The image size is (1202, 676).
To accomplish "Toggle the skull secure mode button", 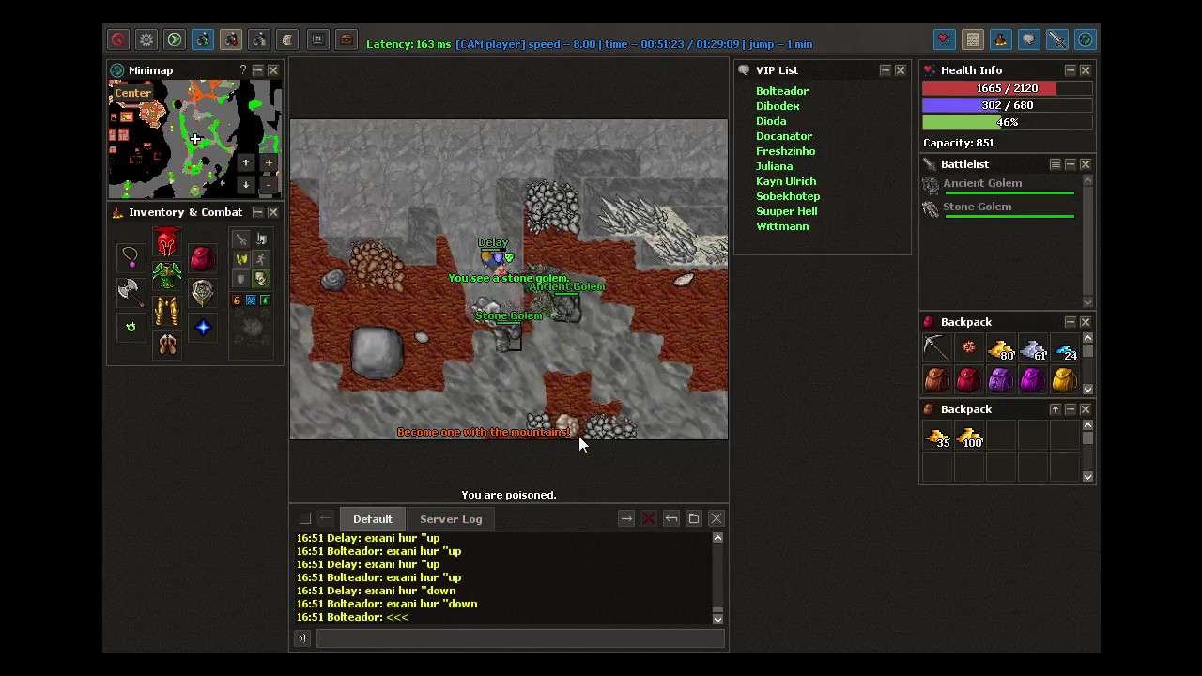I will tap(261, 279).
